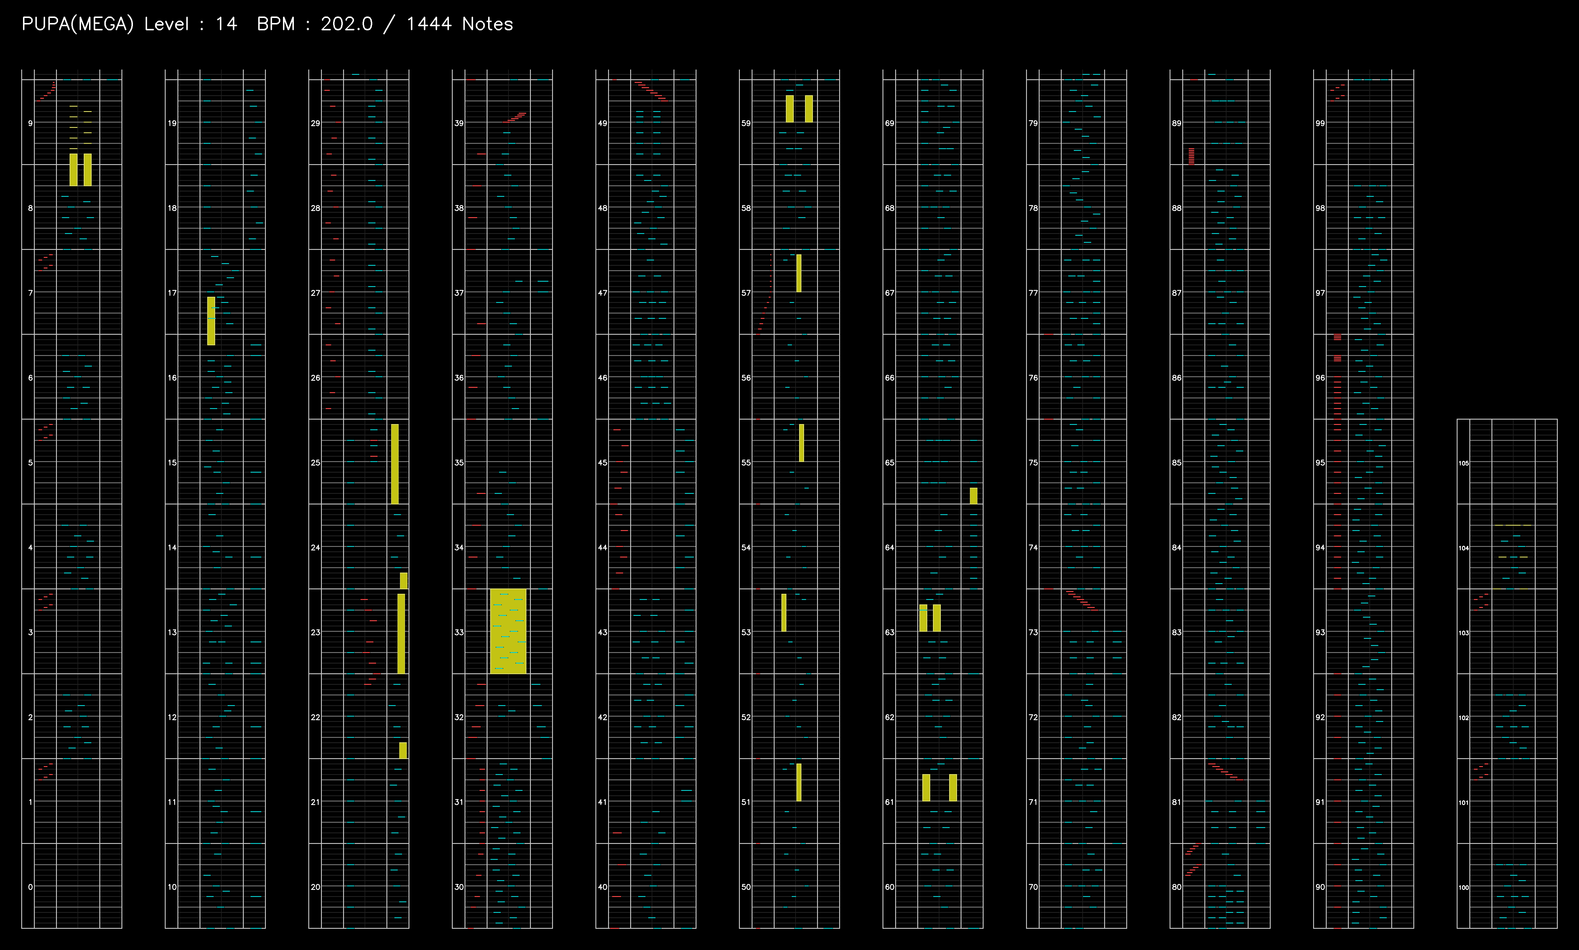Click measure number 10
The height and width of the screenshot is (950, 1579).
[x=172, y=887]
